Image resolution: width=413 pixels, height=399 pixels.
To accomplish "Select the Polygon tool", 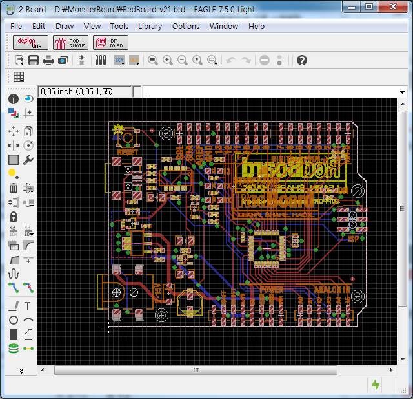I will point(28,334).
